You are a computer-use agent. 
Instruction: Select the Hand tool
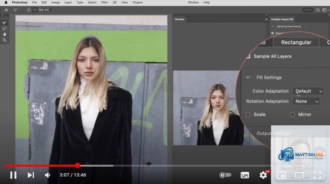[x=4, y=34]
